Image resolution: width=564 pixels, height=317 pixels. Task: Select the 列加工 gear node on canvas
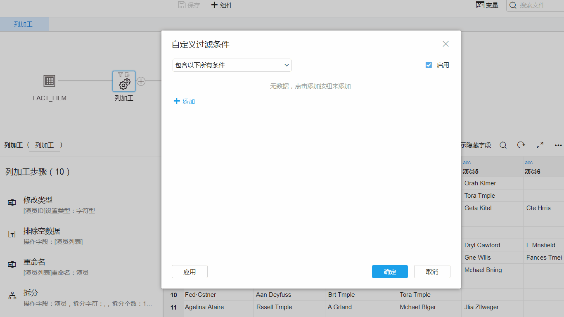click(123, 82)
